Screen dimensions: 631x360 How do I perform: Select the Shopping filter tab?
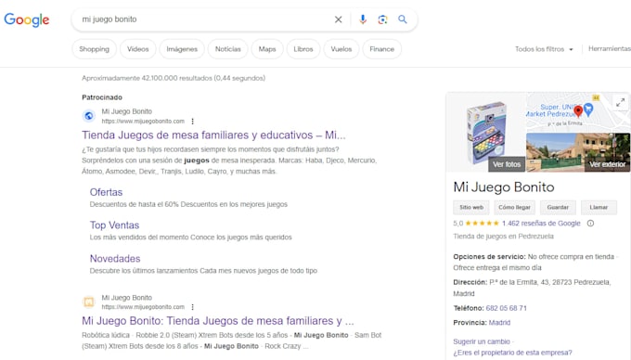pyautogui.click(x=94, y=49)
